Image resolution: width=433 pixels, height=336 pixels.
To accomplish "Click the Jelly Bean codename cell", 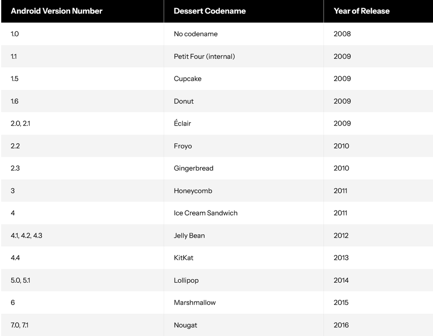I will 243,235.
